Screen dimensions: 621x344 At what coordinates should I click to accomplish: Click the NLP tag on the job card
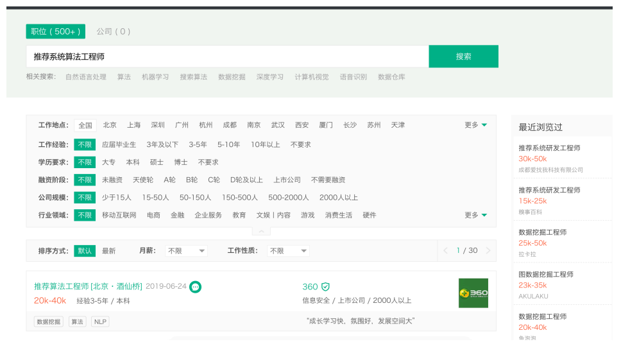[x=100, y=322]
